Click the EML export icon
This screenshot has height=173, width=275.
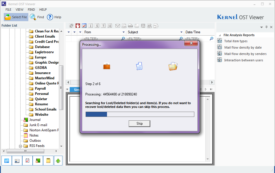pyautogui.click(x=124, y=26)
